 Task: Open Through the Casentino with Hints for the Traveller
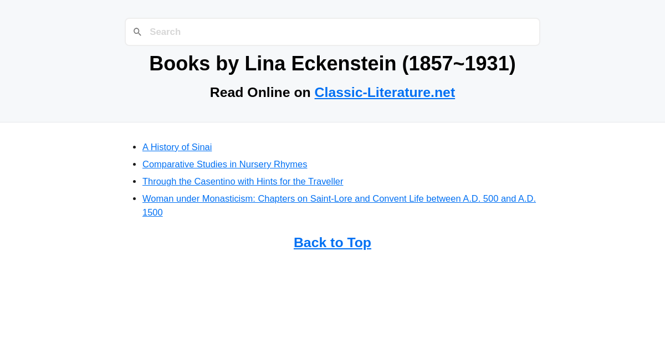pyautogui.click(x=243, y=181)
